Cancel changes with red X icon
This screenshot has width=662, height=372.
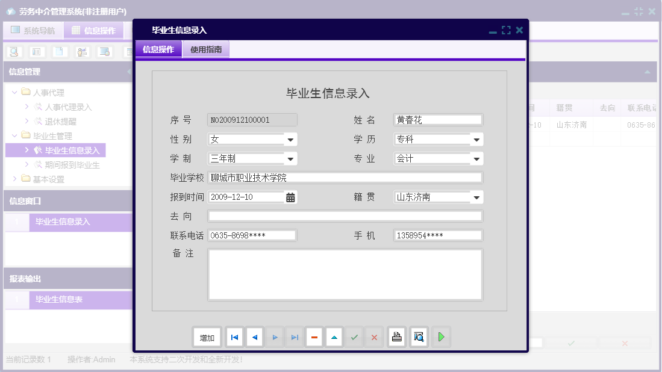pos(374,337)
